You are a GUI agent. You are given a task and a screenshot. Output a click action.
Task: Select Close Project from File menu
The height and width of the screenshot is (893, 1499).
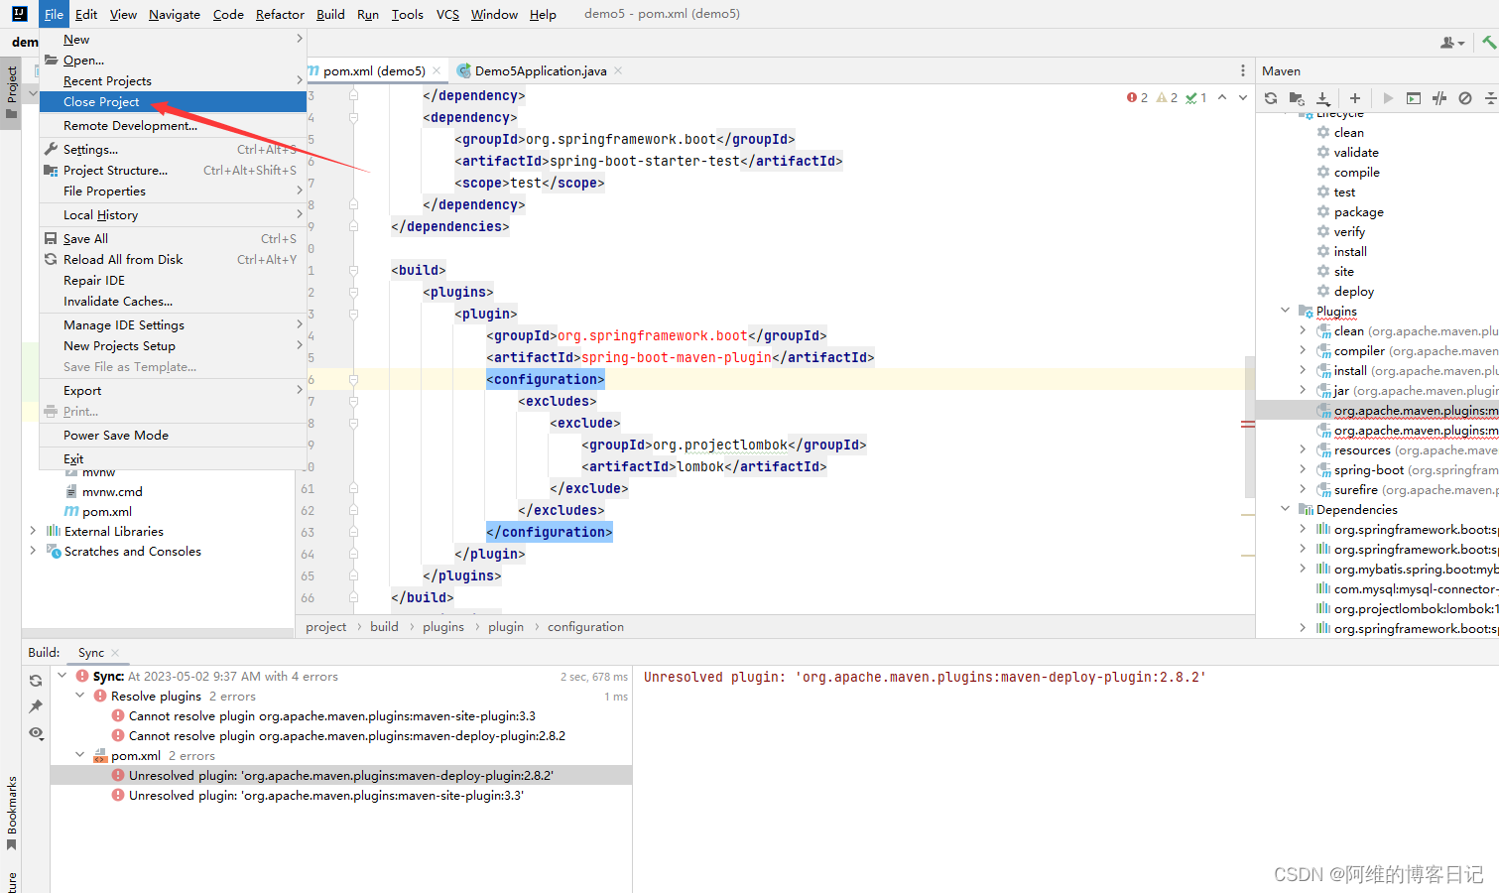(99, 101)
